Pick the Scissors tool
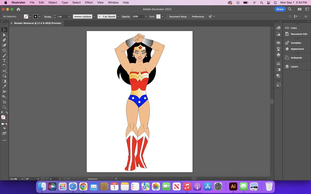Viewport: 311px width, 194px height. pos(4,71)
